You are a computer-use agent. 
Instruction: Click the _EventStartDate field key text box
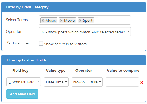pyautogui.click(x=21, y=82)
